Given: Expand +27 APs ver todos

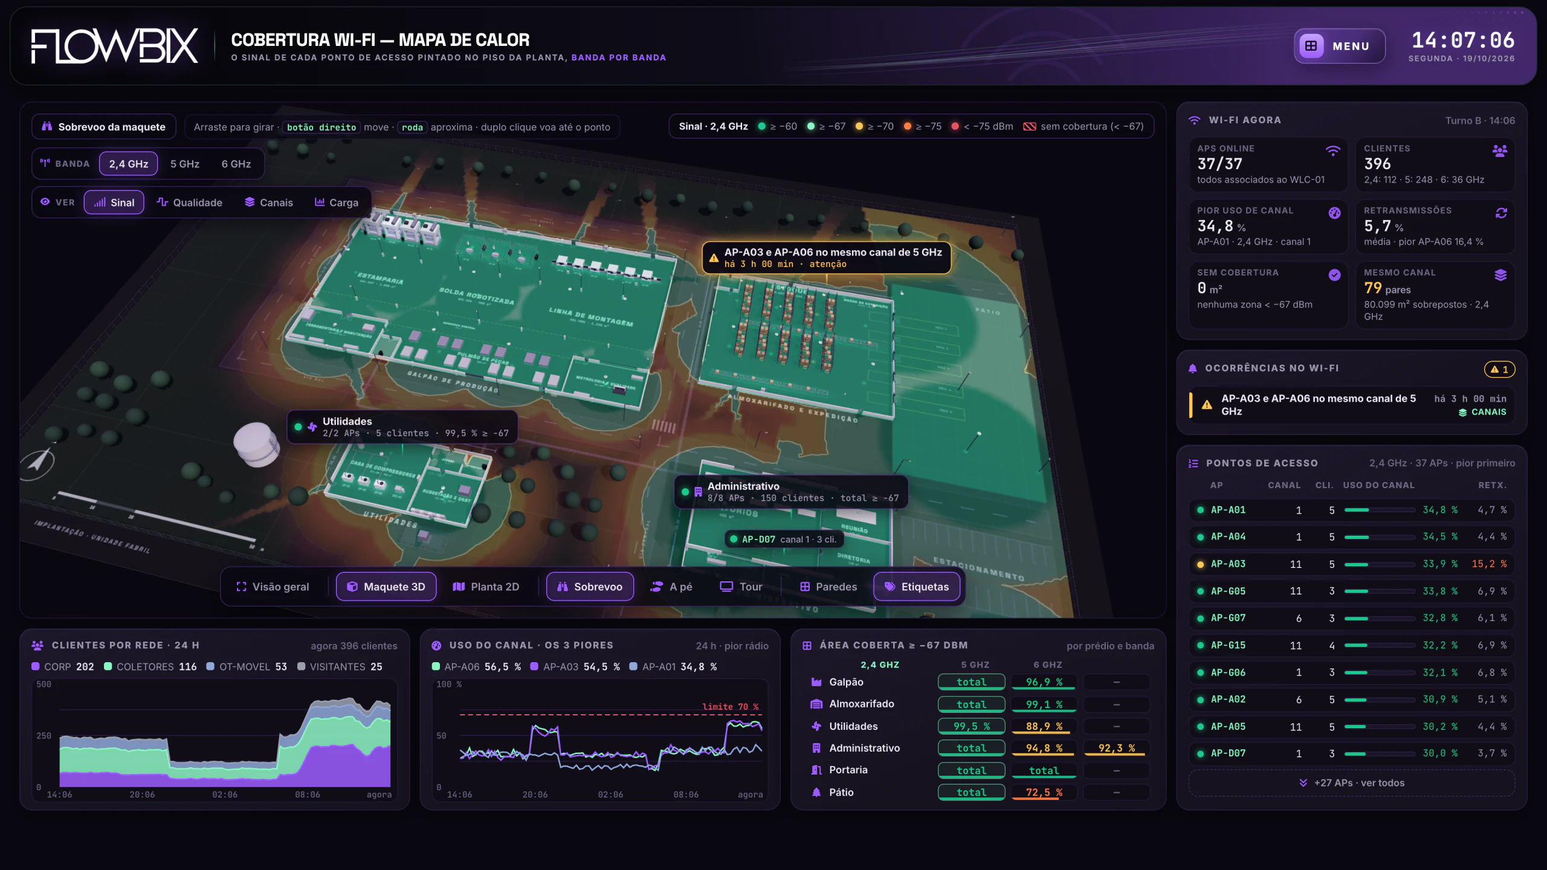Looking at the screenshot, I should (x=1352, y=783).
